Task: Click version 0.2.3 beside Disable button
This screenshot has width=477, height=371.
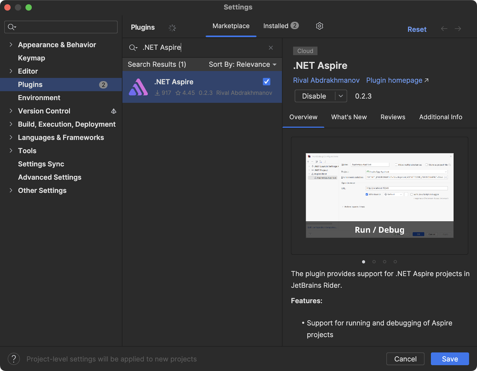Action: pos(363,96)
